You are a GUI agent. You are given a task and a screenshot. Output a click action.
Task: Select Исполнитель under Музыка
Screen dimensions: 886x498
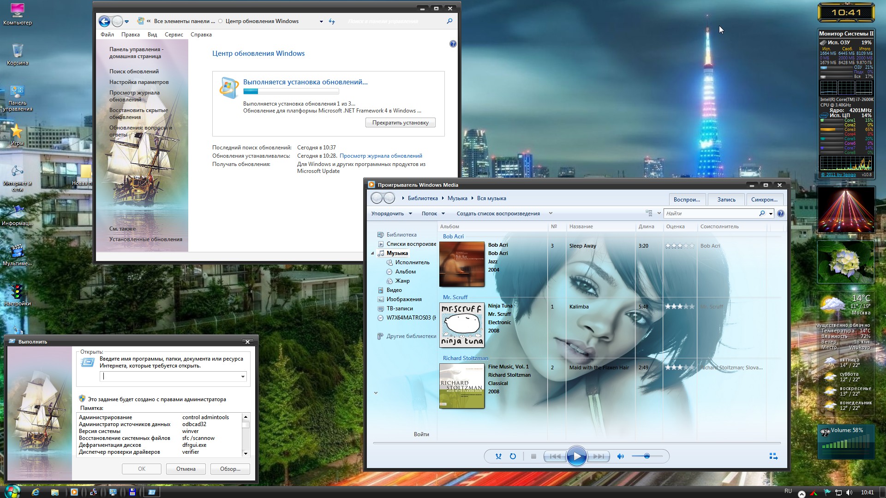click(412, 262)
